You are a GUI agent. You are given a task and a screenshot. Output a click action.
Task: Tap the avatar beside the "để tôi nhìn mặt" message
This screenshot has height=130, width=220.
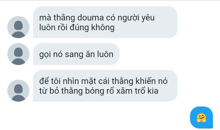click(18, 91)
